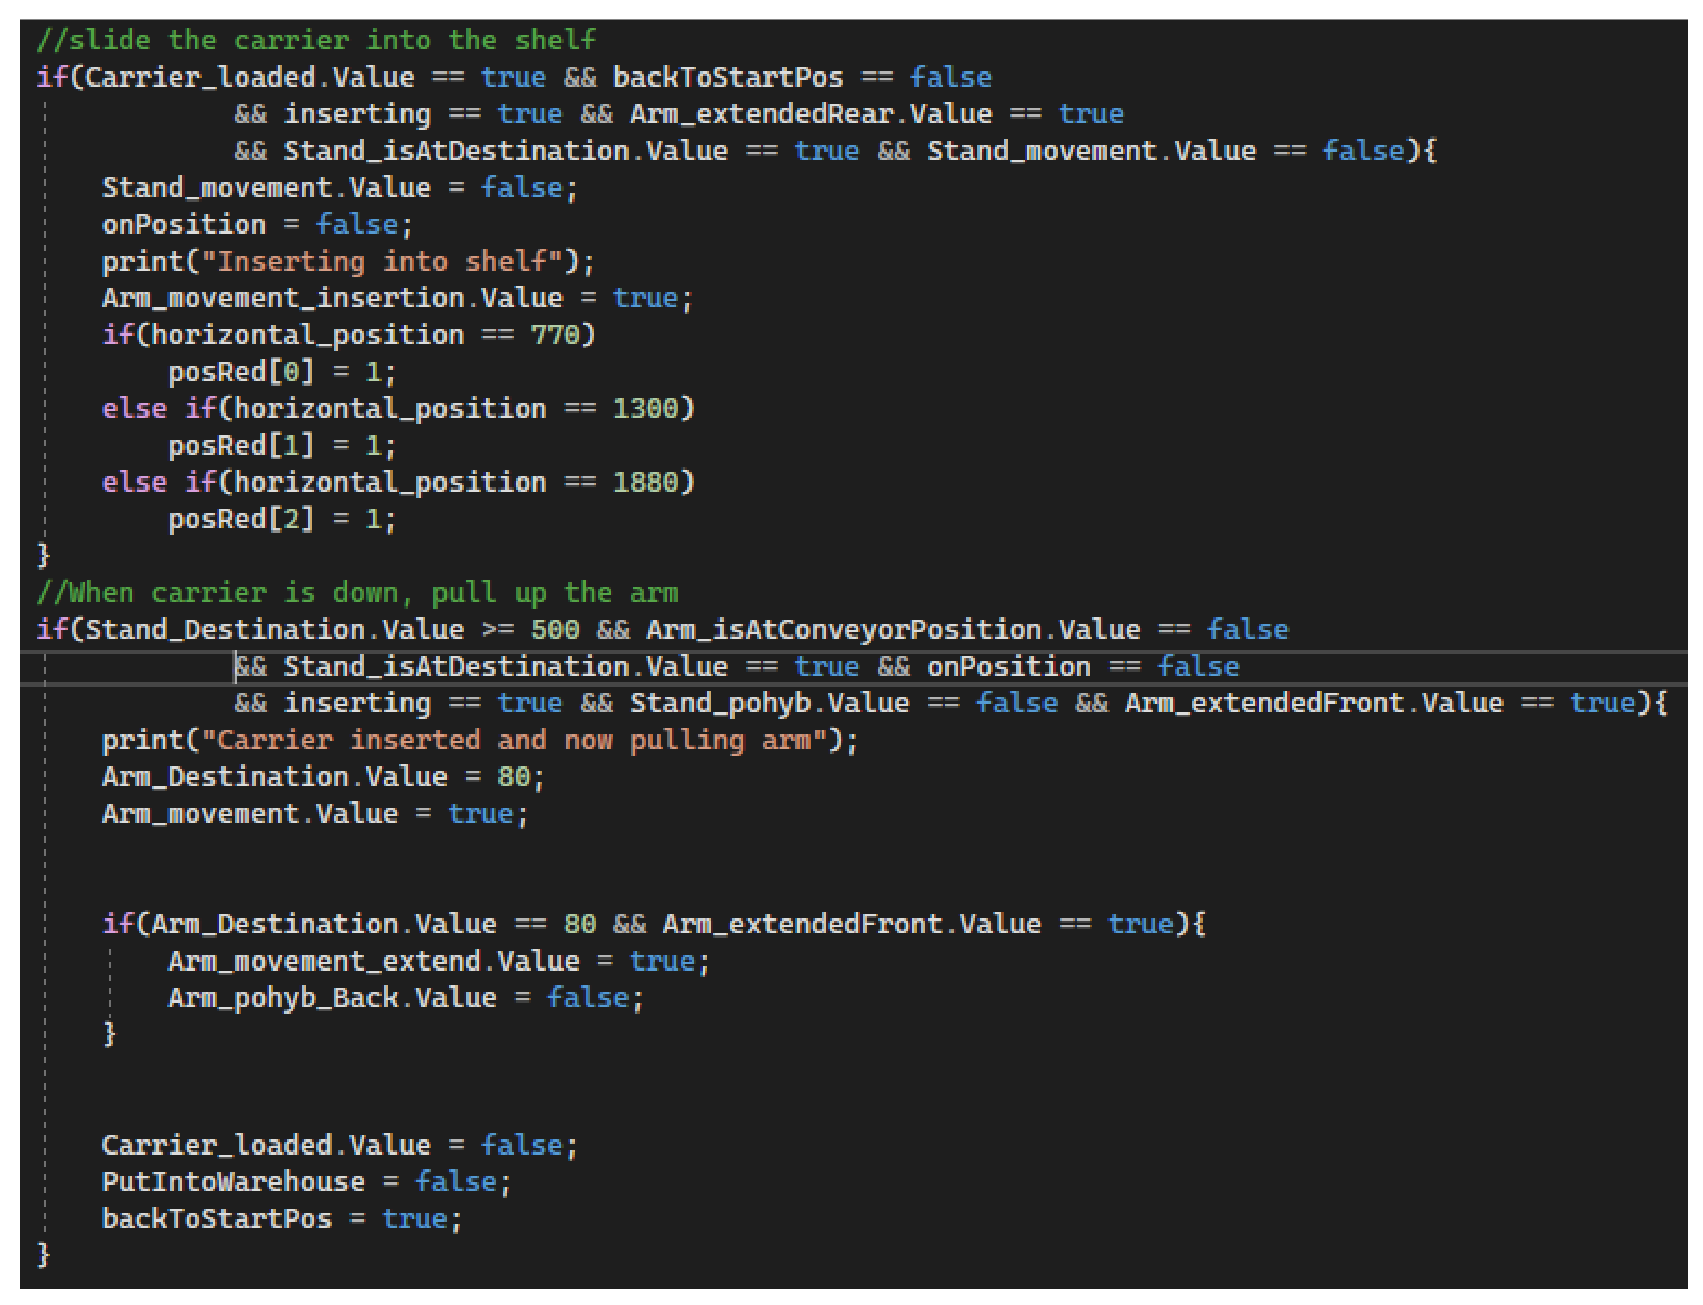This screenshot has width=1703, height=1305.
Task: Click the number 1300 in the else-if
Action: coord(645,409)
